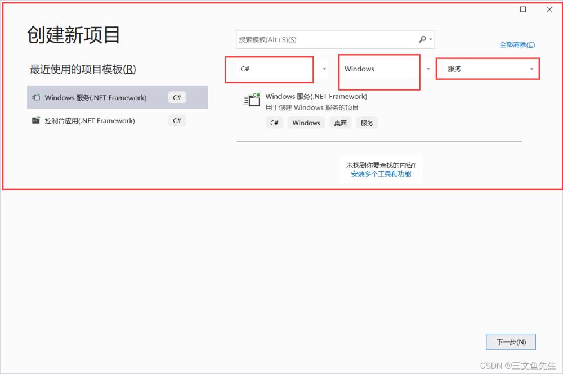Screen dimensions: 563x374
Task: Click C# badge beside 控制台应用 template
Action: tap(177, 120)
